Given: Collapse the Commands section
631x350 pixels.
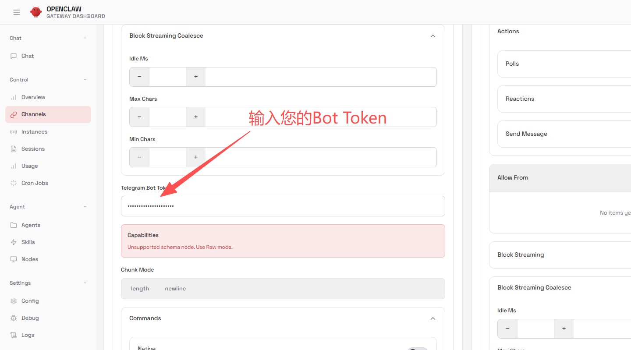Looking at the screenshot, I should [x=432, y=318].
